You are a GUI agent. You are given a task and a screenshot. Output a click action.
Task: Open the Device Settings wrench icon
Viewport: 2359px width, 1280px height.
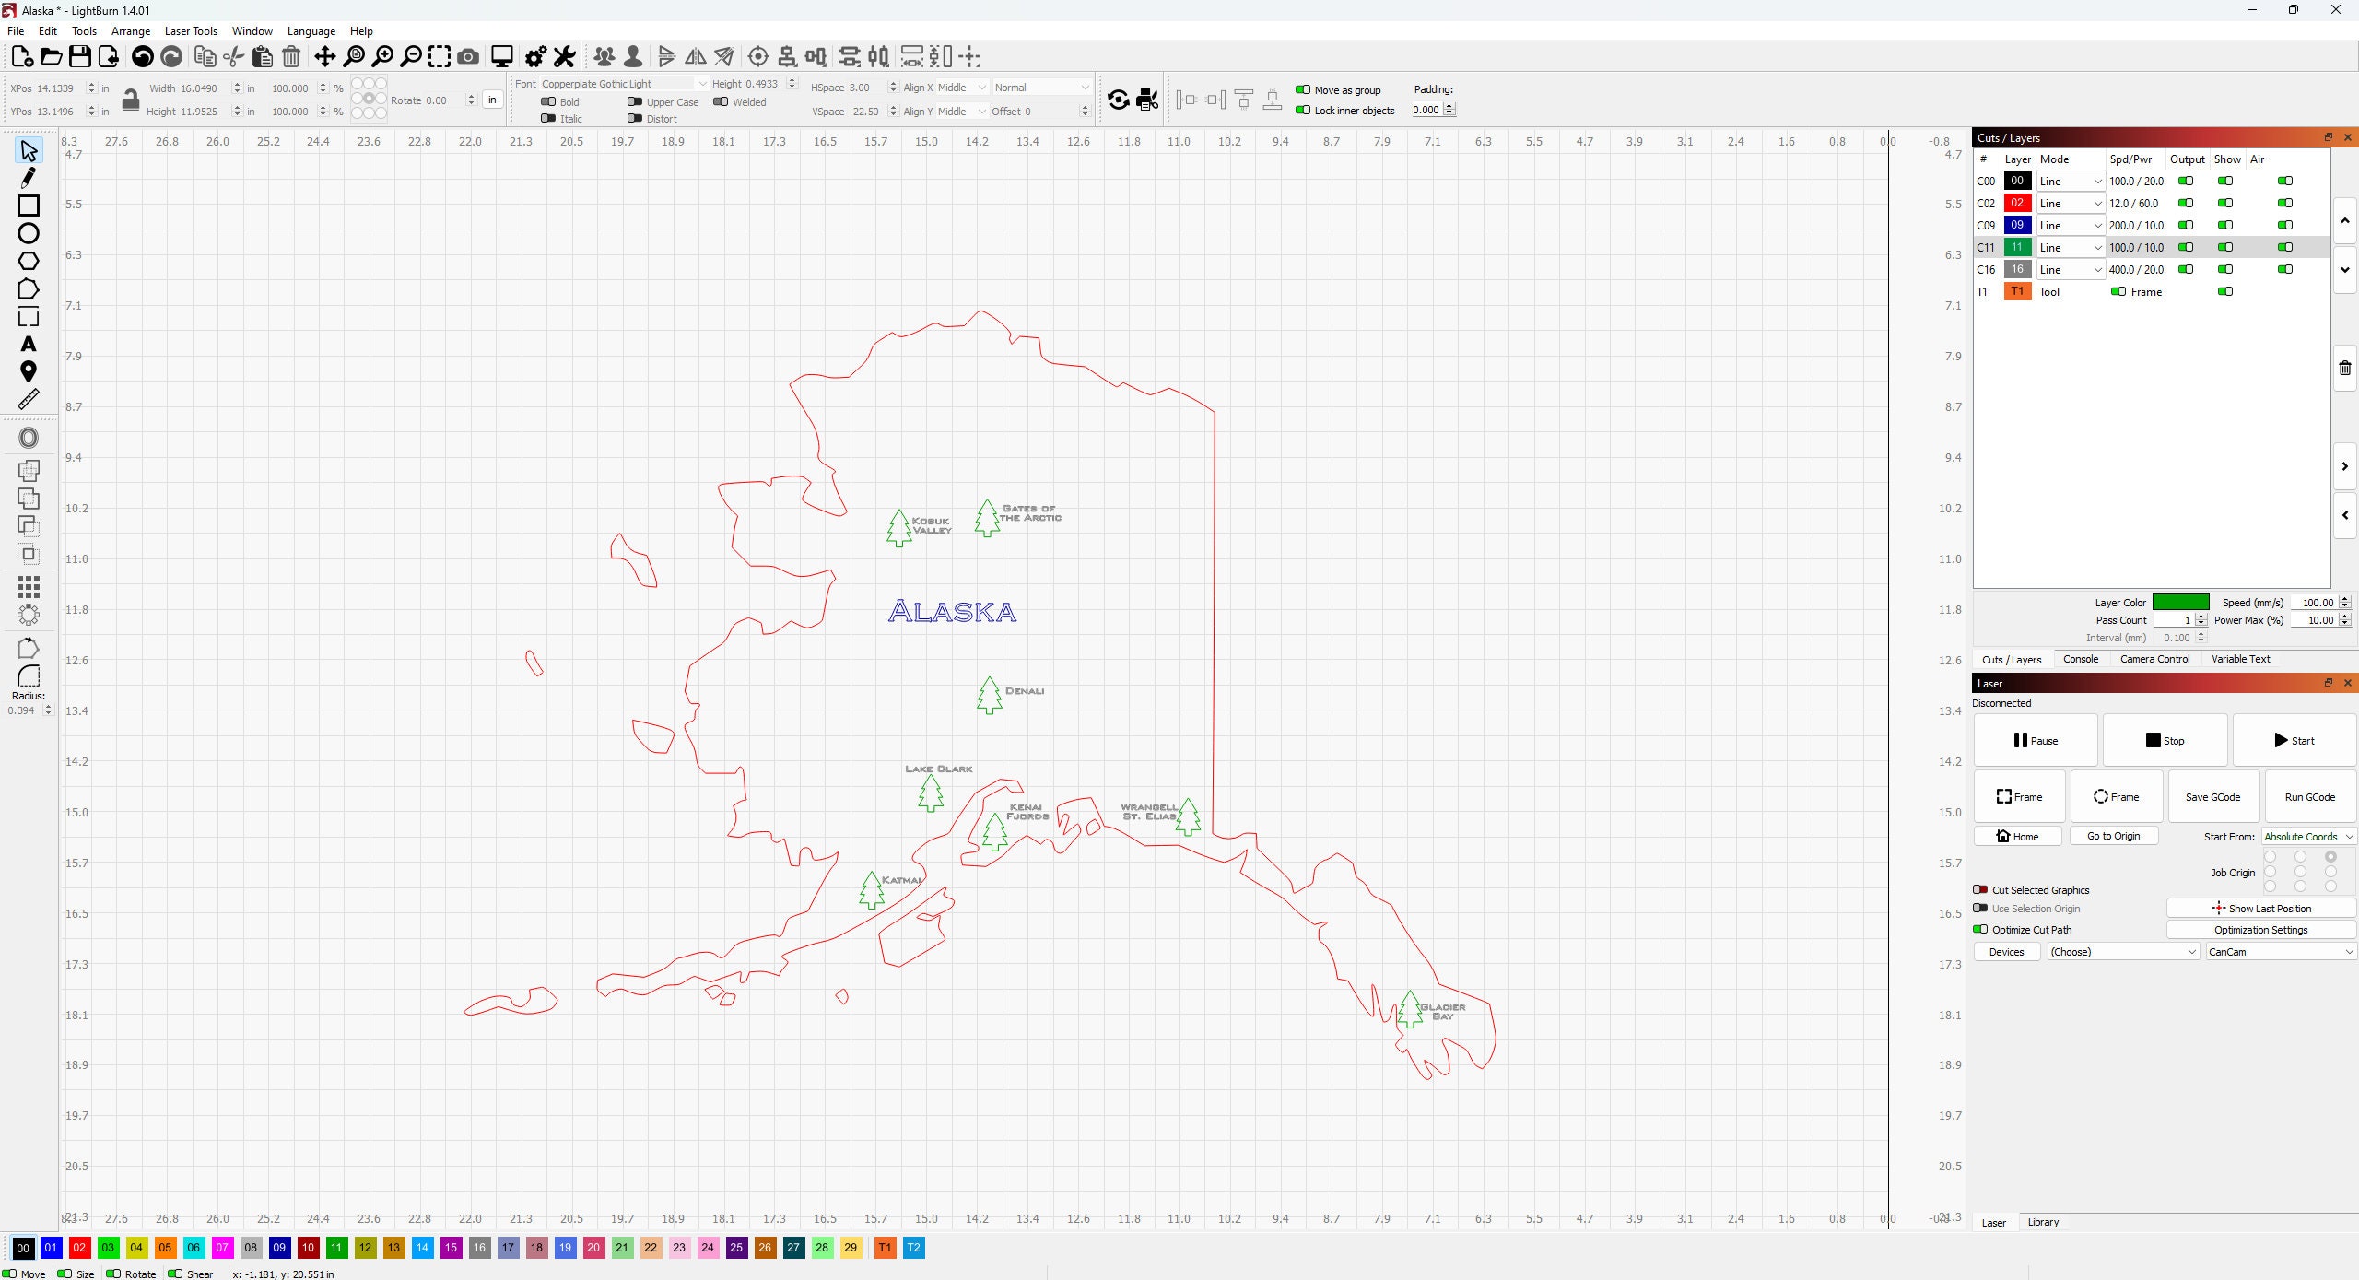tap(564, 56)
